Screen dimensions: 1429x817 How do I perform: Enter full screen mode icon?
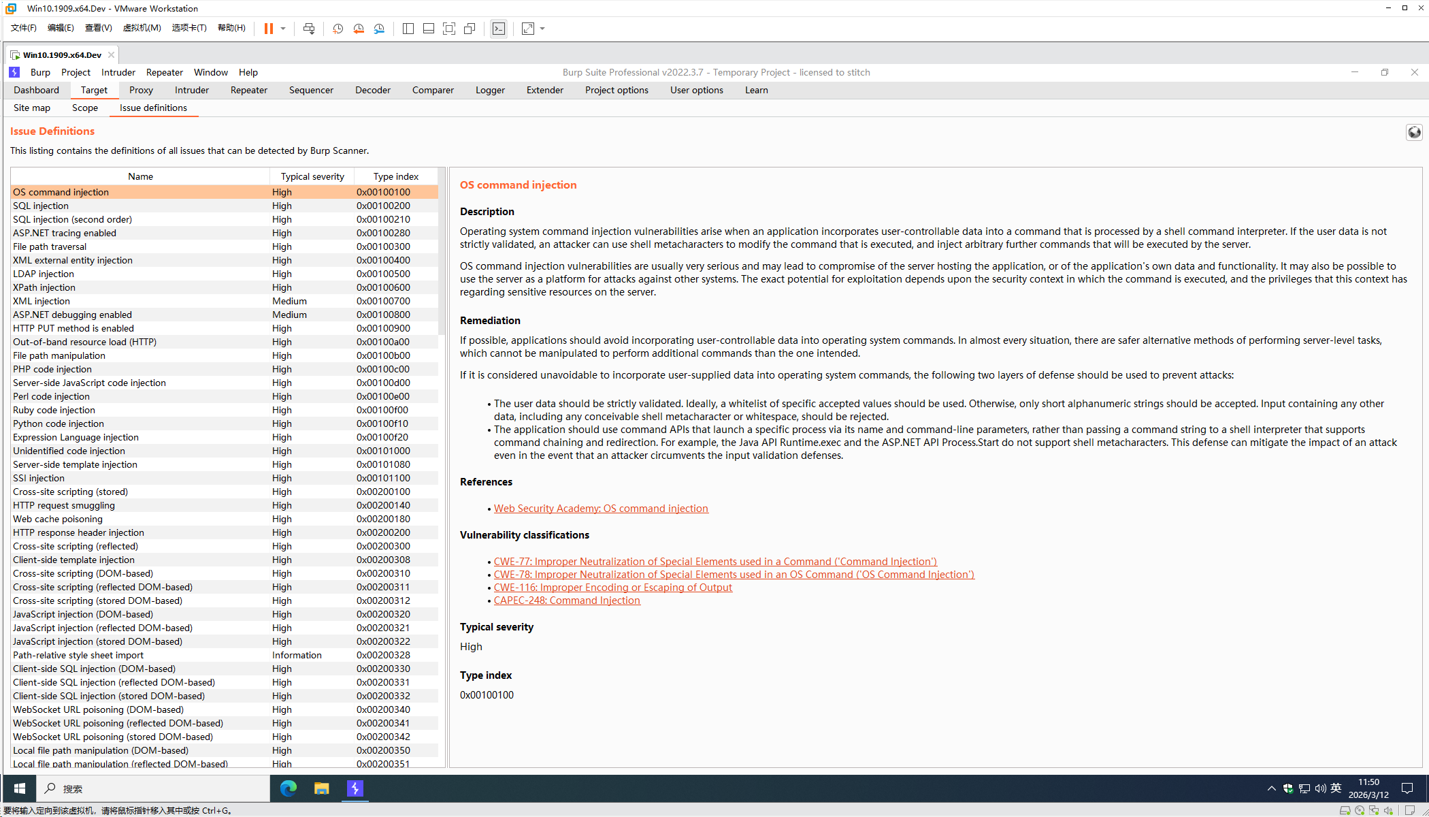click(x=449, y=29)
